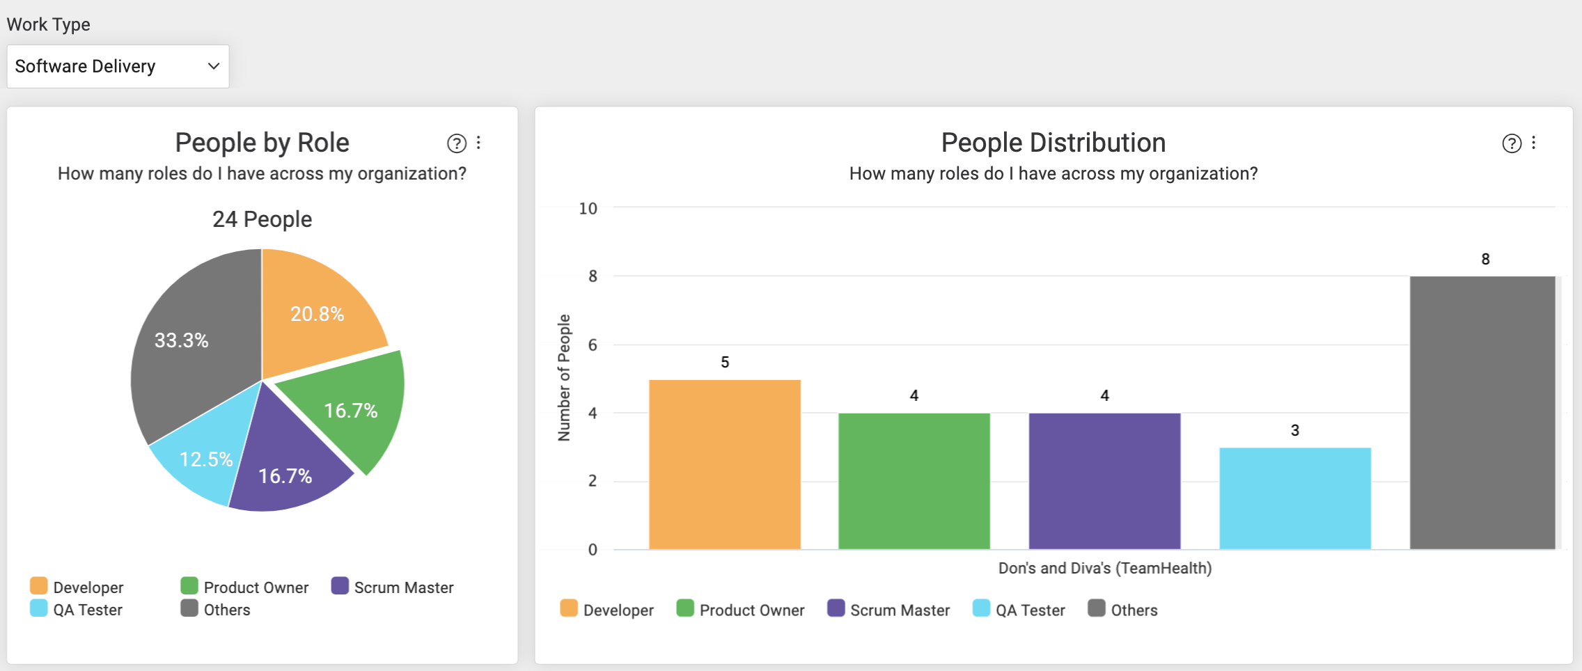Click QA Tester swatch in bar legend

[981, 608]
